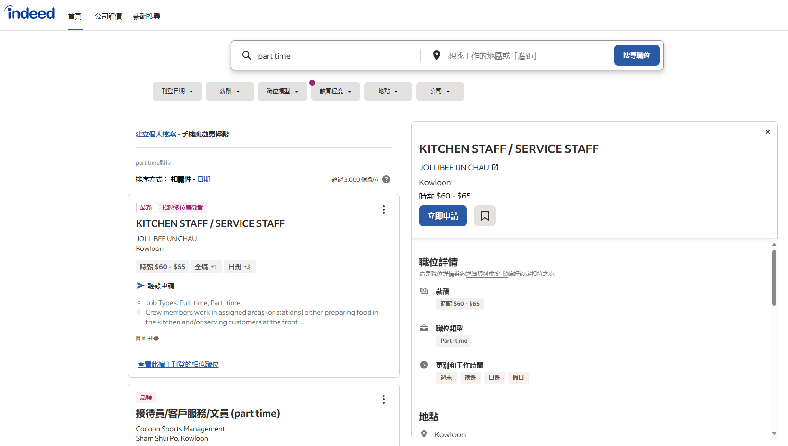
Task: Click the 最新 badge on first card
Action: click(x=146, y=208)
